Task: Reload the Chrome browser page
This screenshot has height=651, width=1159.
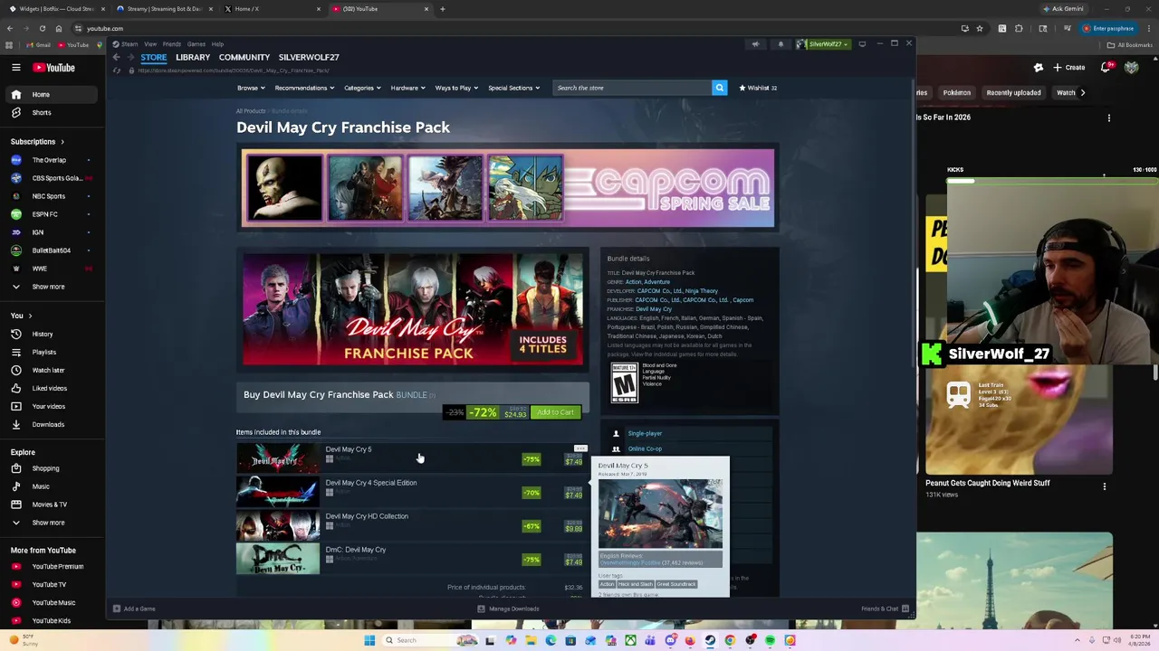Action: [42, 28]
